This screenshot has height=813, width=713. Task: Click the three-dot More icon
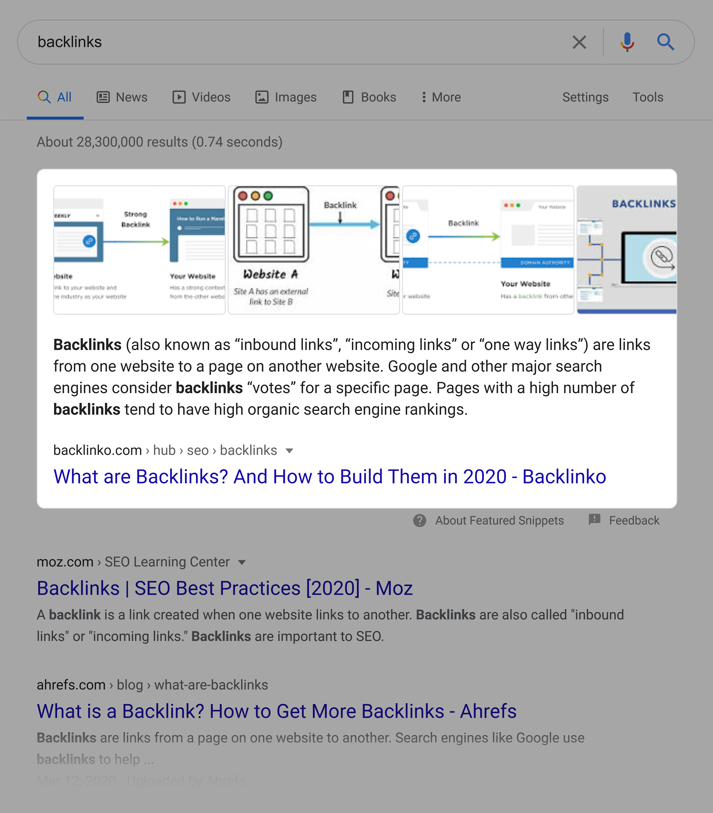click(x=424, y=97)
